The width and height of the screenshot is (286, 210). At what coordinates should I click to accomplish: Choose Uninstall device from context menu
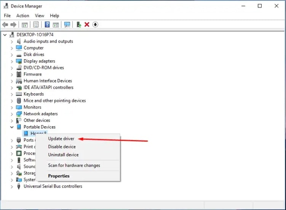pos(63,155)
